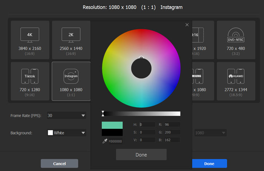
Task: Select the 4K 3840 x 2160 preset
Action: [x=30, y=40]
